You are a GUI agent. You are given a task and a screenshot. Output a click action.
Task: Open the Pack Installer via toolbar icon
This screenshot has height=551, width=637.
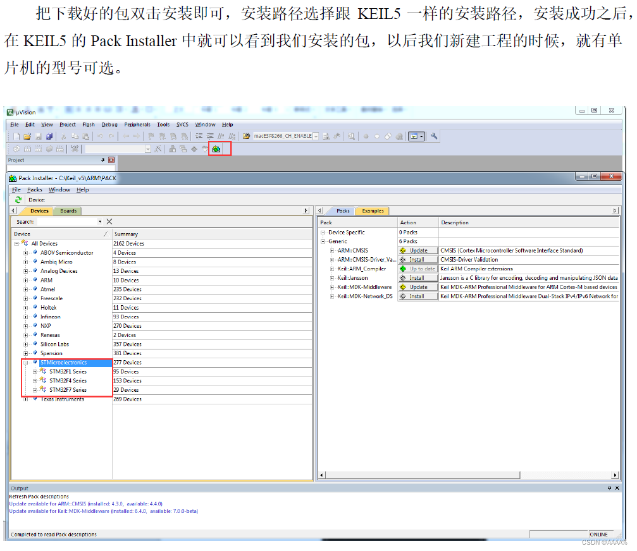[x=217, y=148]
